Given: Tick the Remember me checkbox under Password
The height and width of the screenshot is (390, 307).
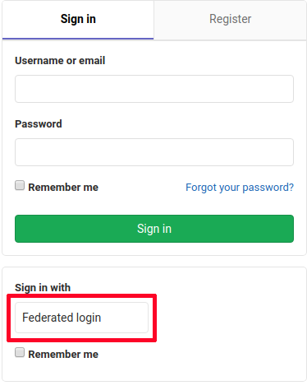Looking at the screenshot, I should pyautogui.click(x=20, y=185).
